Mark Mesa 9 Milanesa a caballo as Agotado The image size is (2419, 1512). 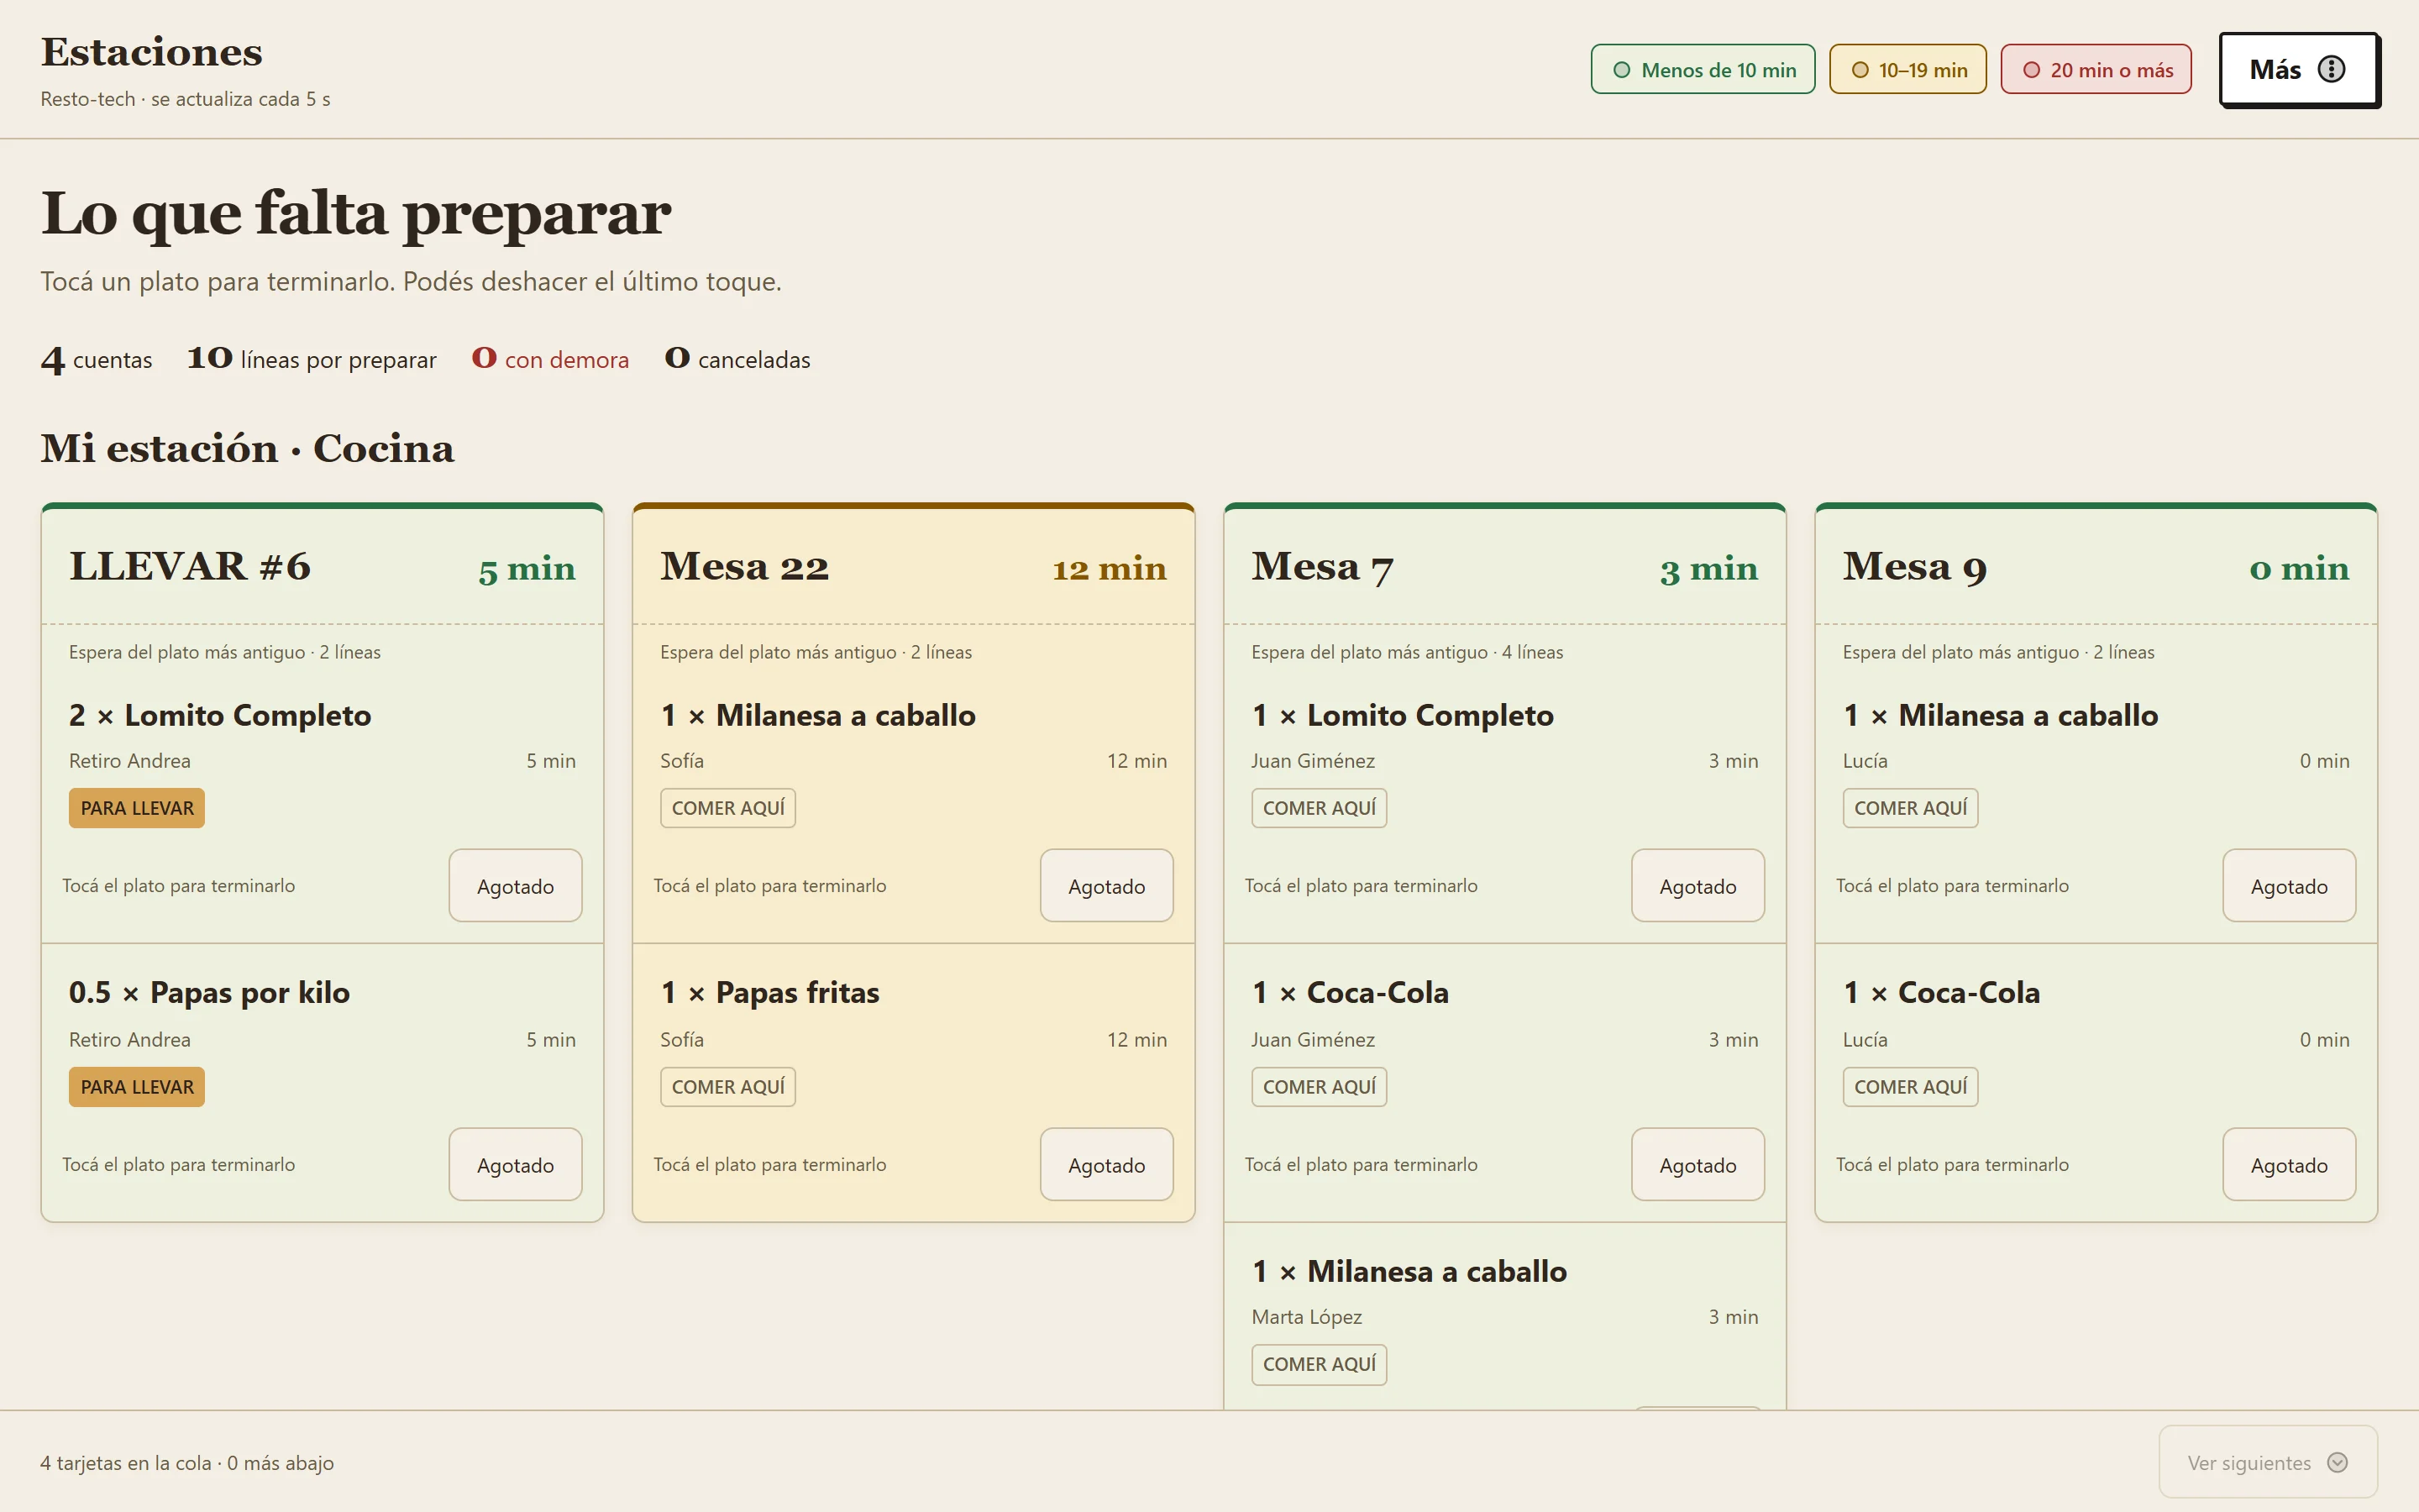tap(2289, 886)
